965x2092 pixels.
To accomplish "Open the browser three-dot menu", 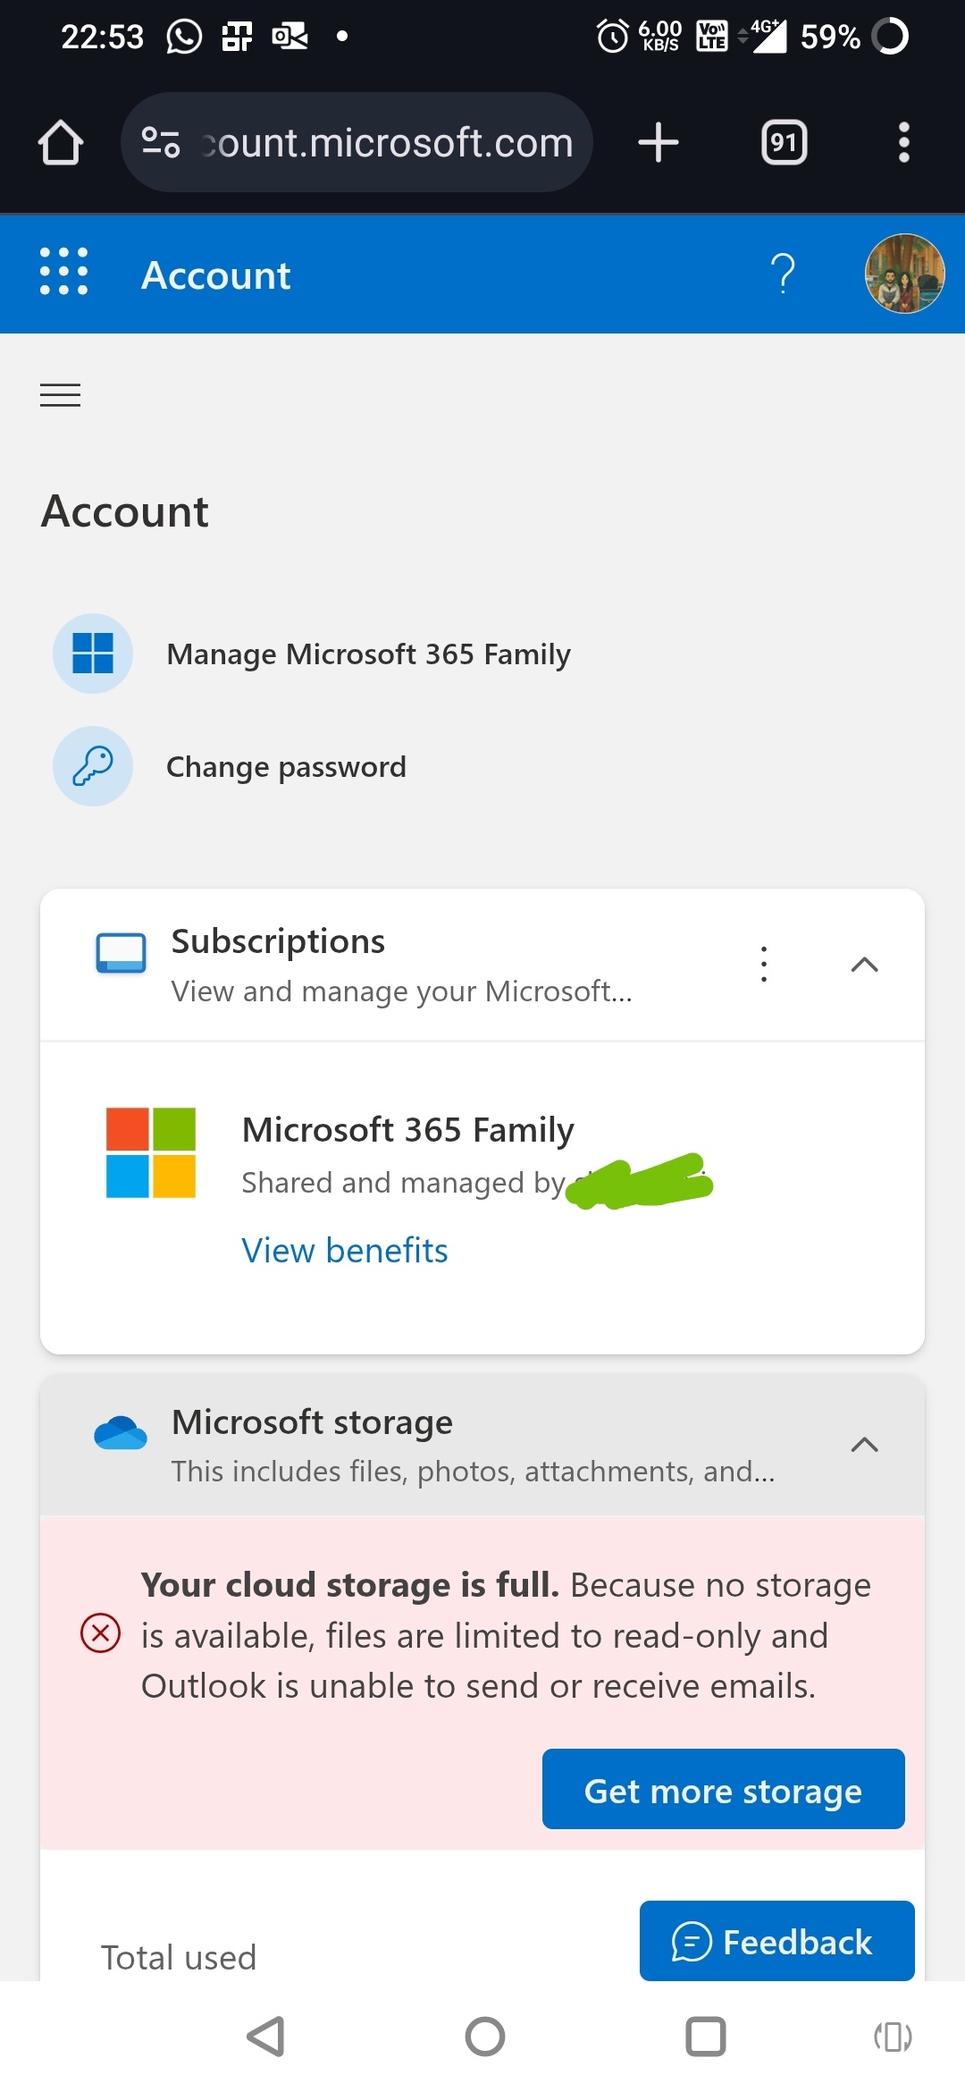I will pyautogui.click(x=903, y=141).
